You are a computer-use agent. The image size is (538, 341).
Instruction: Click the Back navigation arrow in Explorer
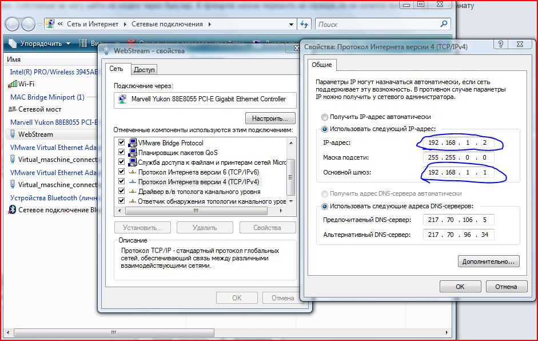[12, 24]
